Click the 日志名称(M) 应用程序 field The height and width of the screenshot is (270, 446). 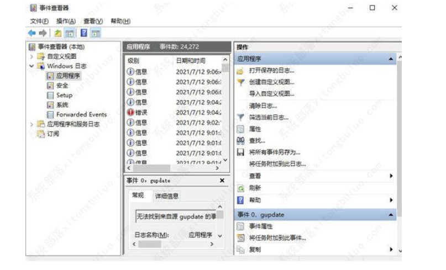click(200, 235)
